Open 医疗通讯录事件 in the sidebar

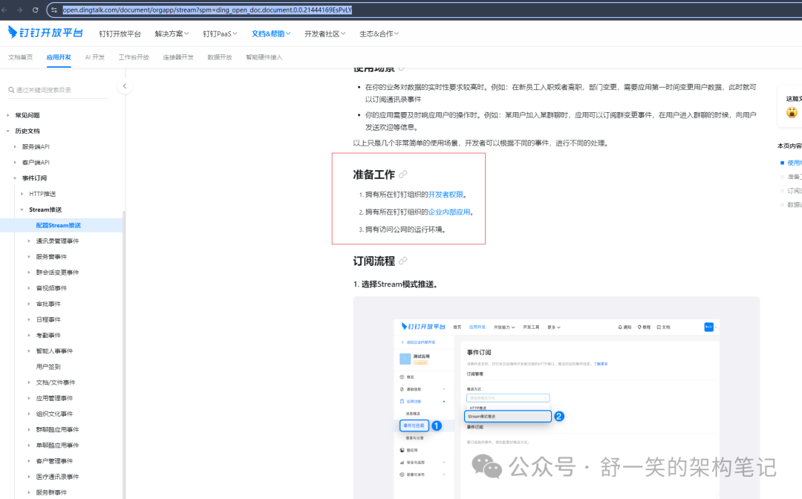point(57,477)
